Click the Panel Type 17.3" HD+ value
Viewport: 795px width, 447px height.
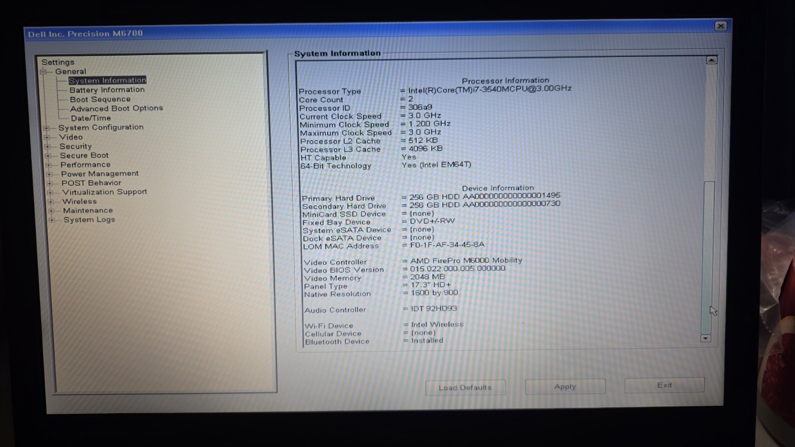tap(431, 285)
